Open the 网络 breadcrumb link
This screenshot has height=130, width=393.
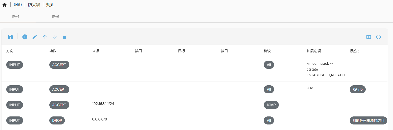point(18,5)
